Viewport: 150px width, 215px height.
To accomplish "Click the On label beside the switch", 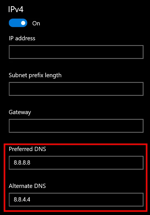I will point(36,23).
